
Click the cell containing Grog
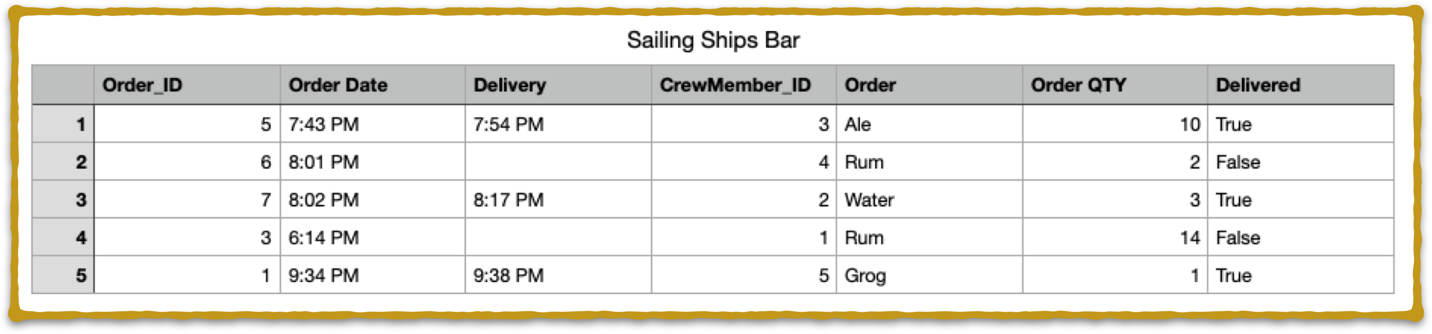(x=930, y=275)
